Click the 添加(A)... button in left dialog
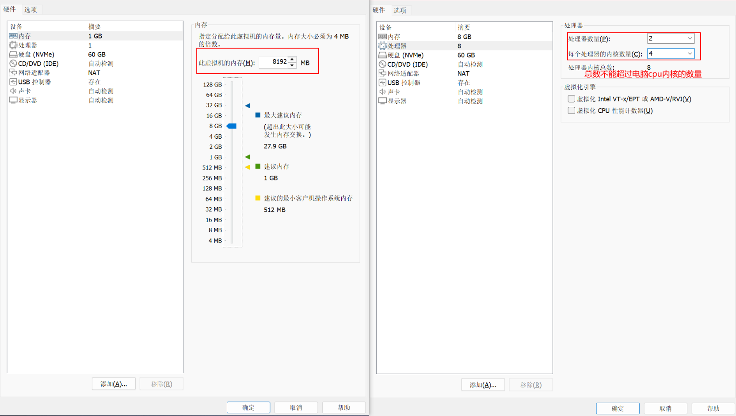736x416 pixels. (x=114, y=384)
